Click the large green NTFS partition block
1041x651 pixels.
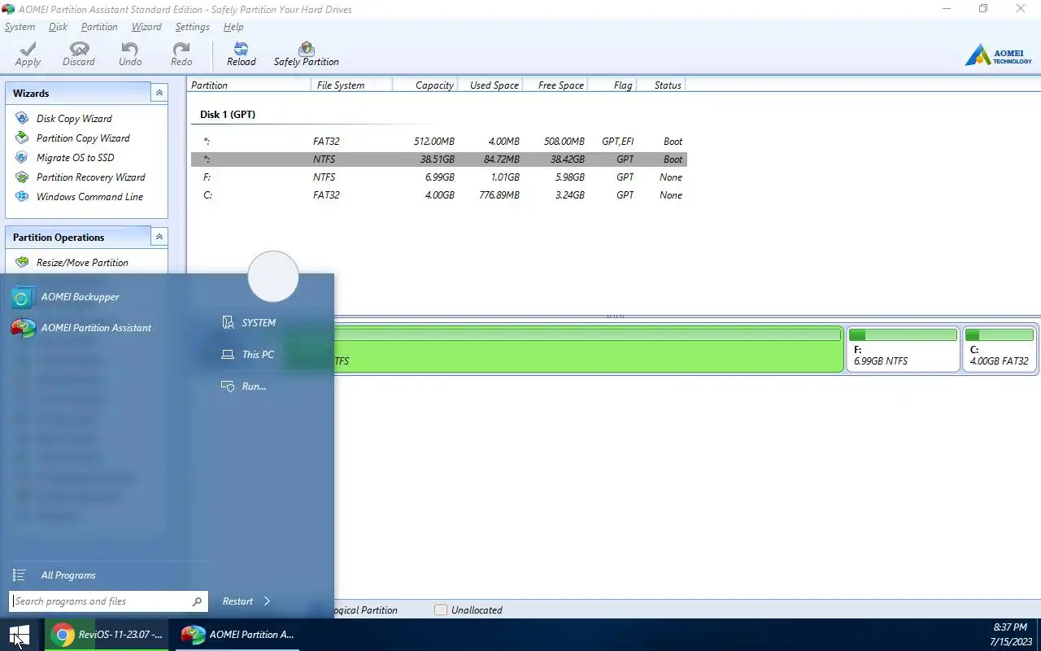[x=588, y=349]
